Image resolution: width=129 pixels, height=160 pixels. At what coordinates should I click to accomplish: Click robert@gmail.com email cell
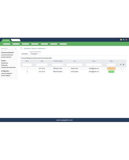coord(94,68)
